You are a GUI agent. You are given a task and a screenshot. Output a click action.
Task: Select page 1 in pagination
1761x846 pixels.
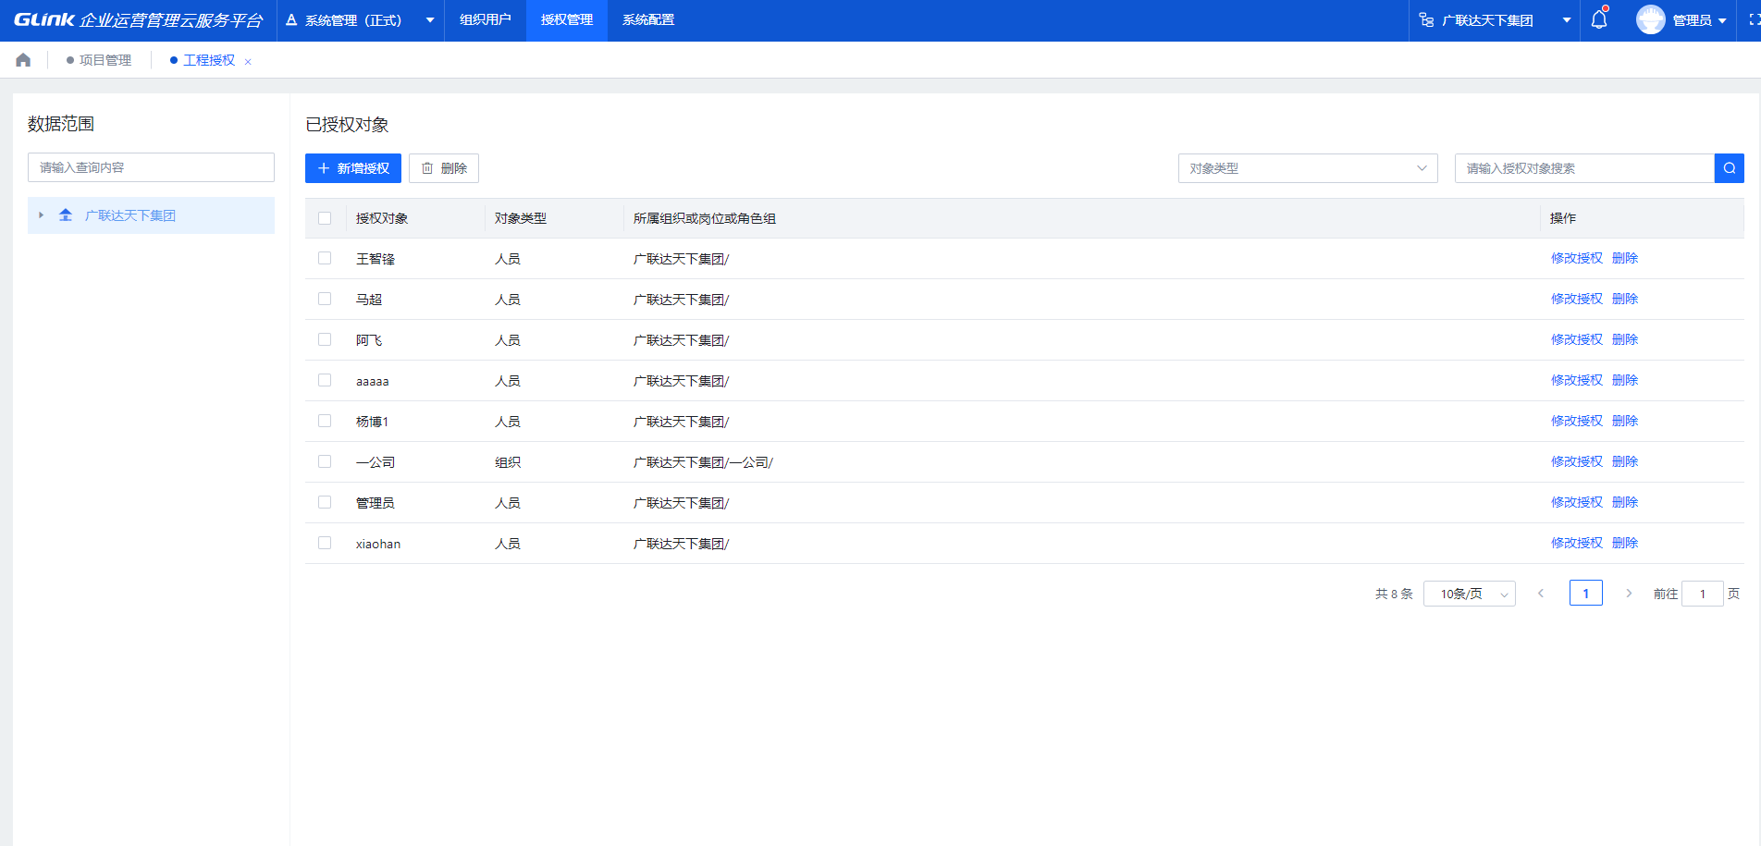1586,594
